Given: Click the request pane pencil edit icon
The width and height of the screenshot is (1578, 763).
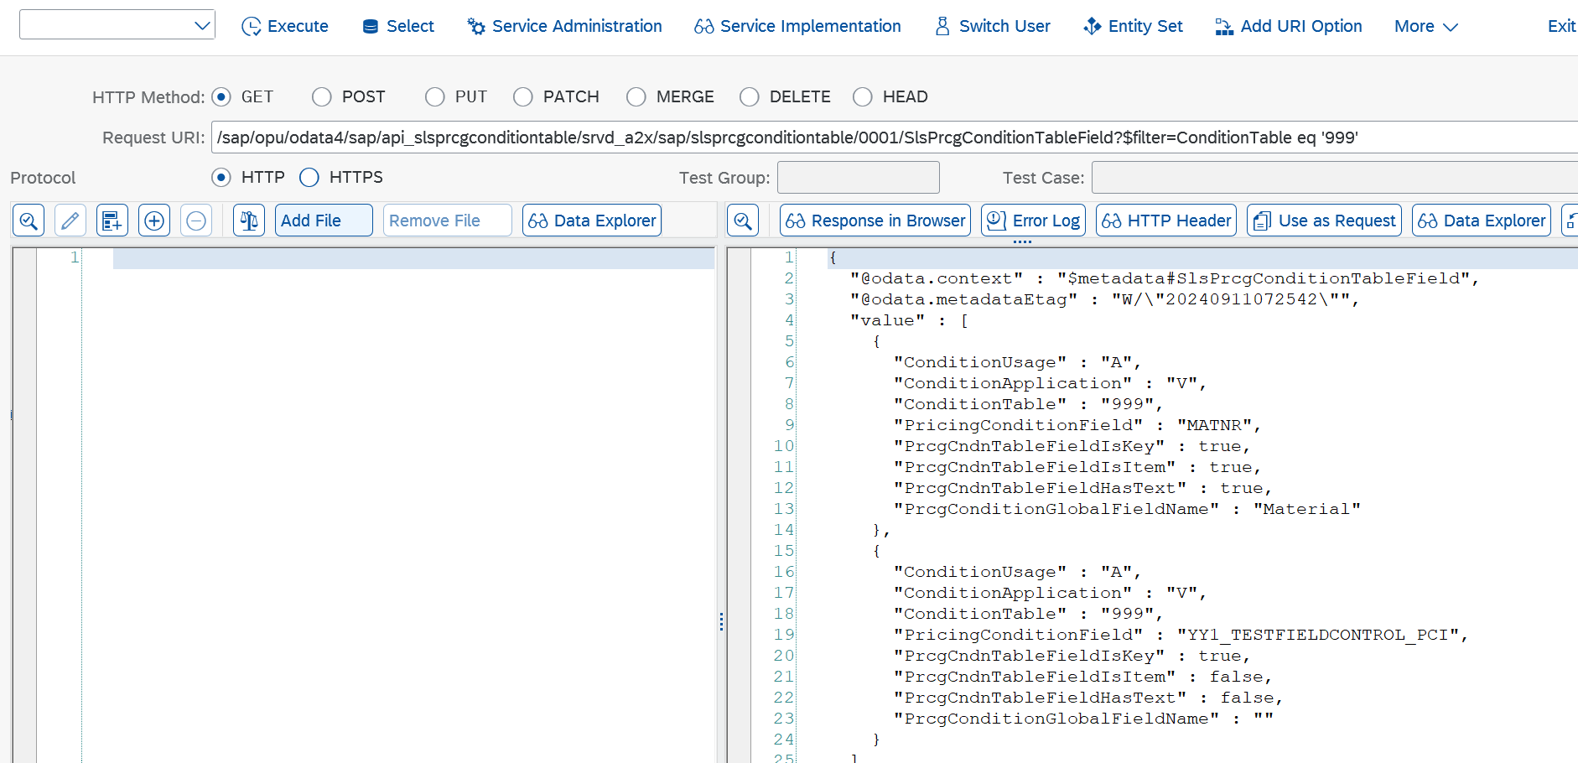Looking at the screenshot, I should (70, 221).
